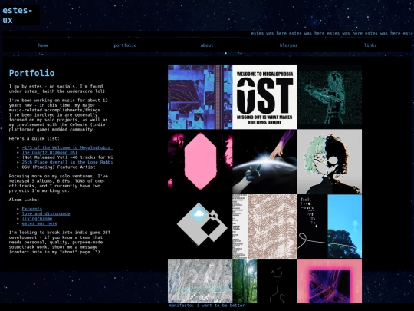Open the 25th Place Overall link
Image resolution: width=414 pixels, height=311 pixels.
click(67, 162)
